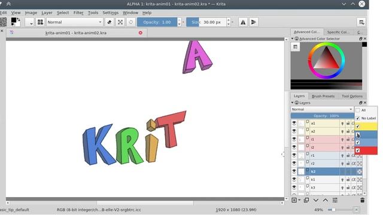Open color selector settings icon

[295, 47]
